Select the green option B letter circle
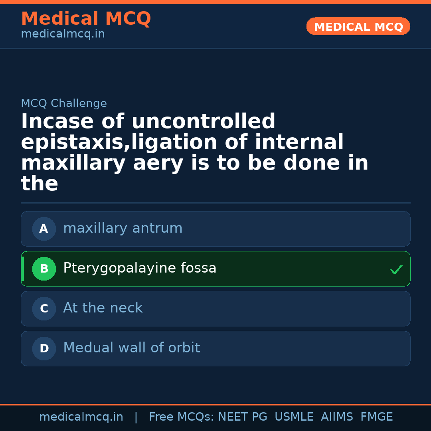 pyautogui.click(x=44, y=269)
